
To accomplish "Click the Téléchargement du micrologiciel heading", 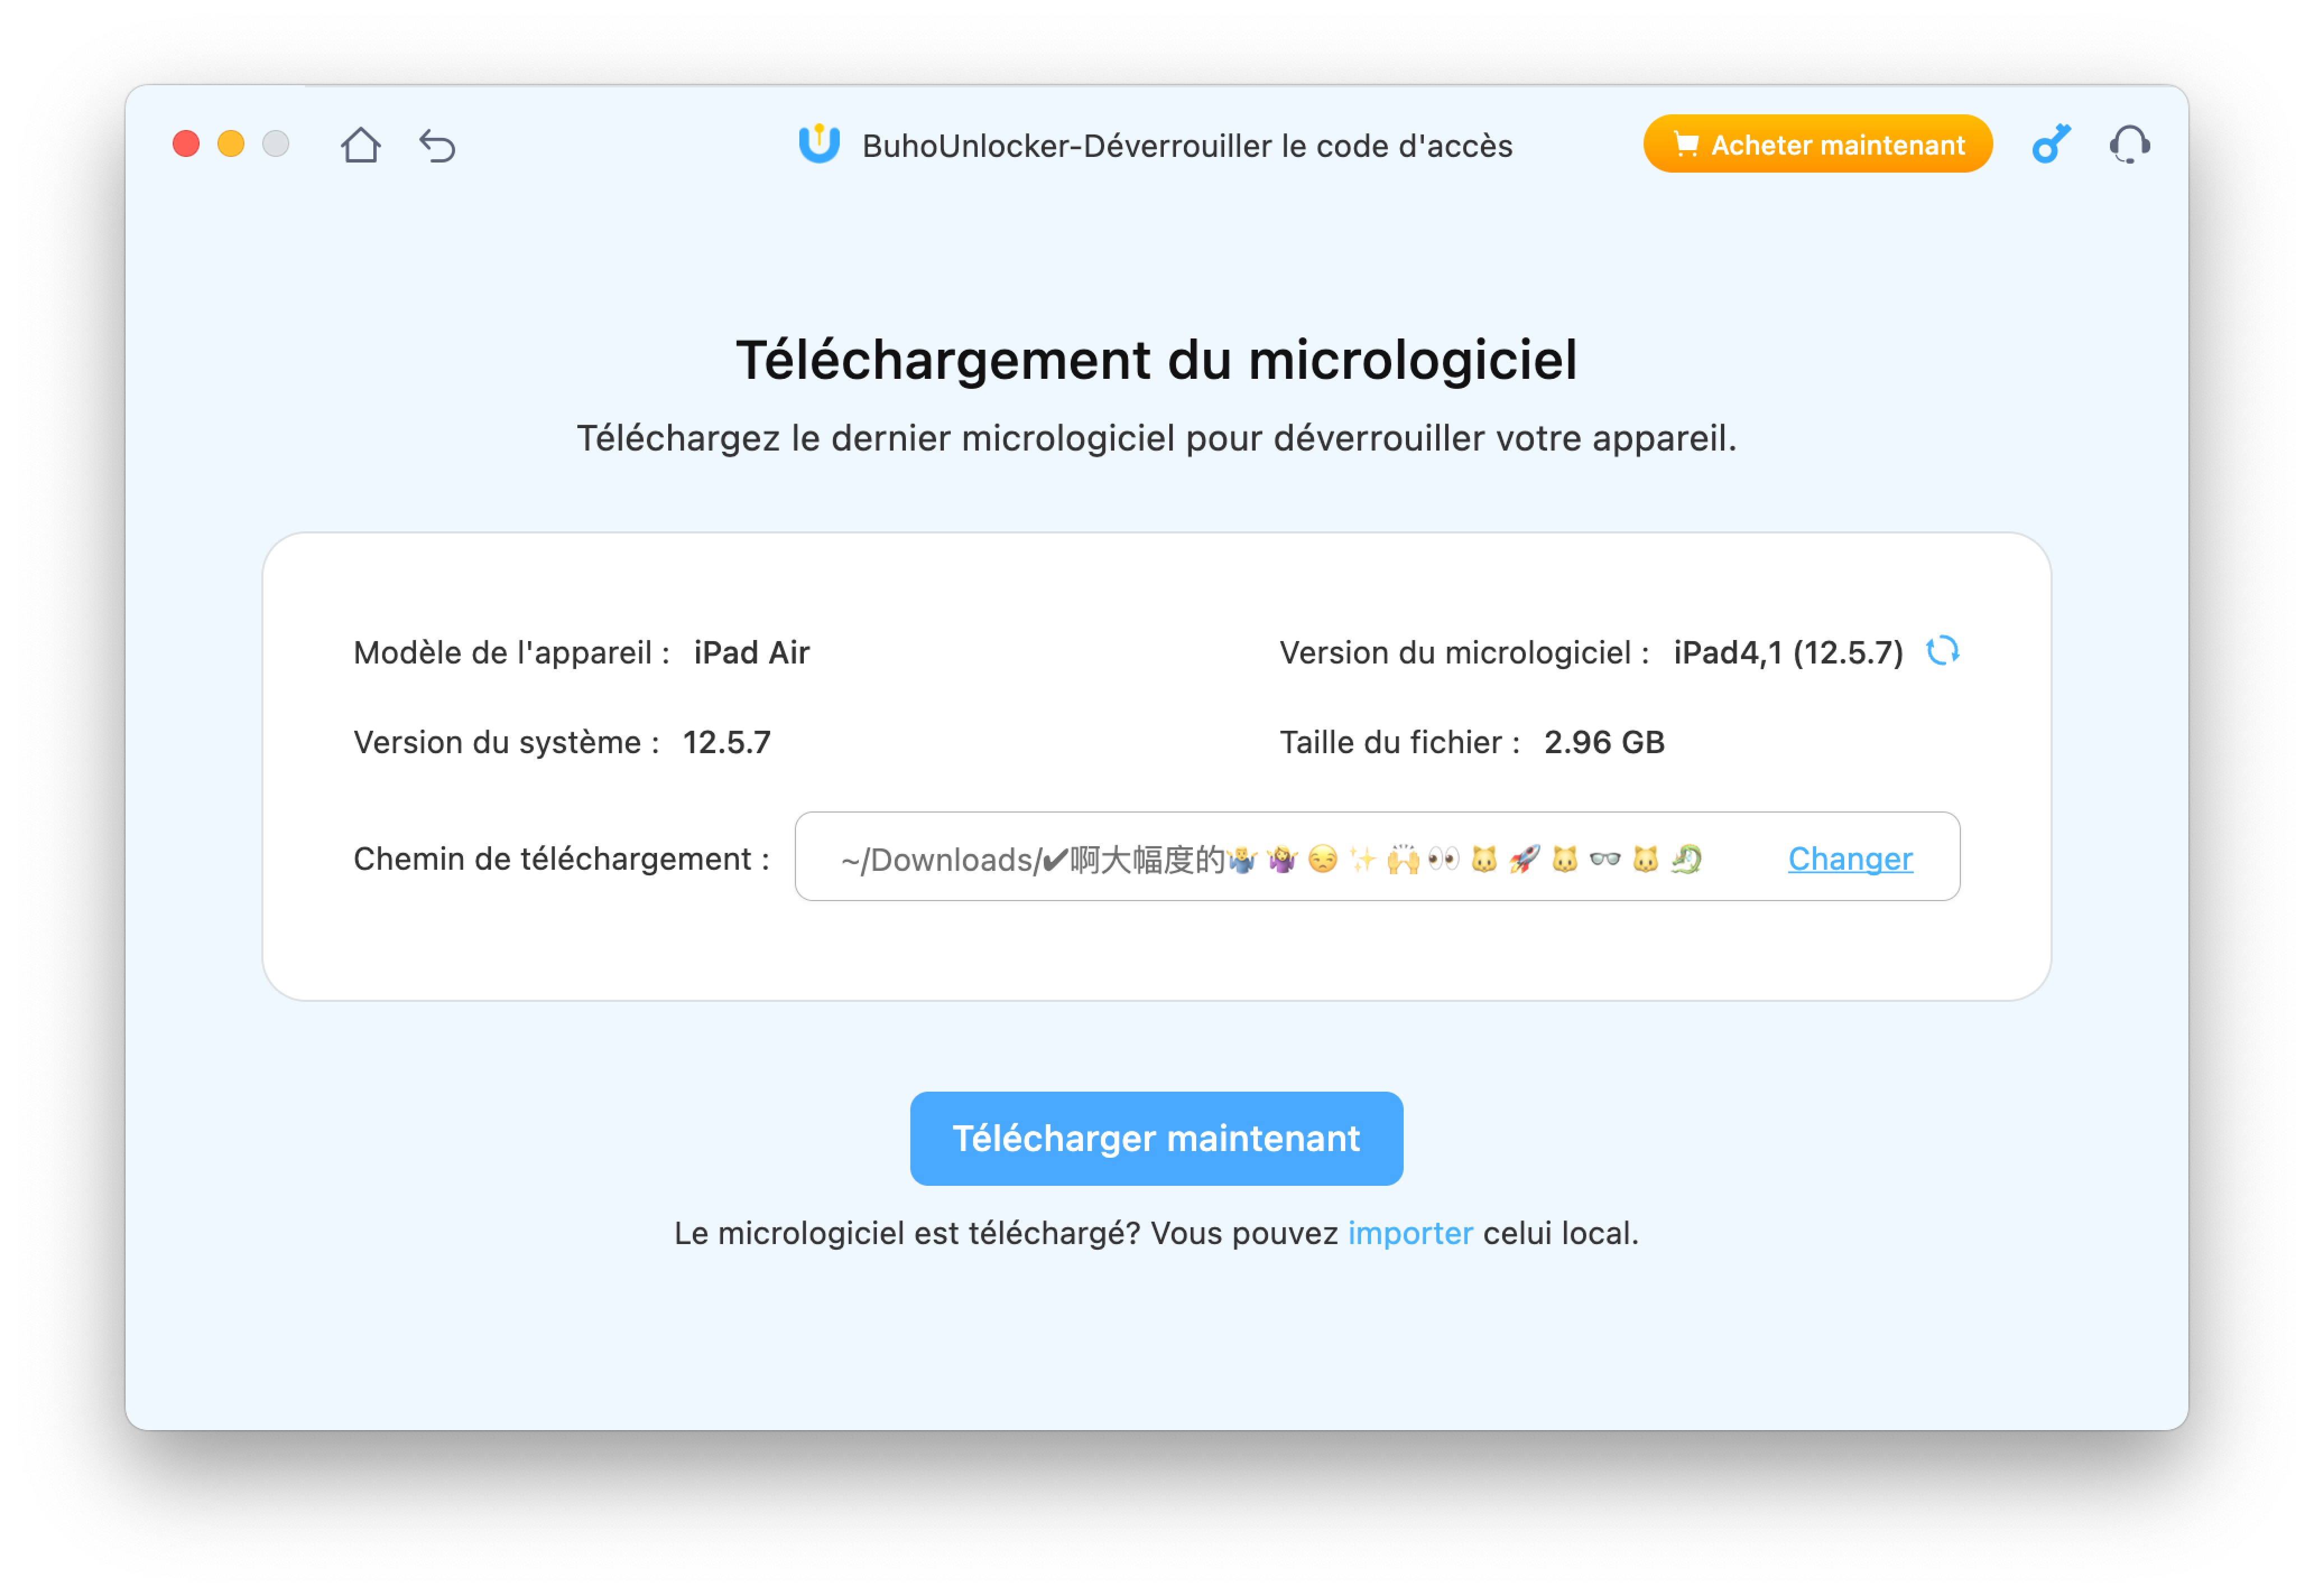I will 1156,360.
